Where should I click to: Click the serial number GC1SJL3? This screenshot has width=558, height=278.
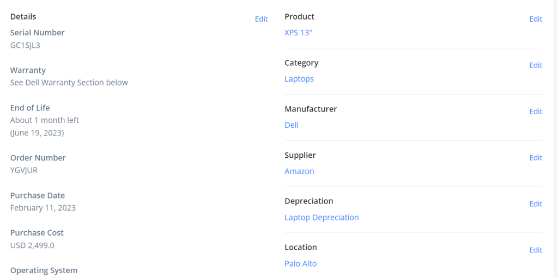25,45
